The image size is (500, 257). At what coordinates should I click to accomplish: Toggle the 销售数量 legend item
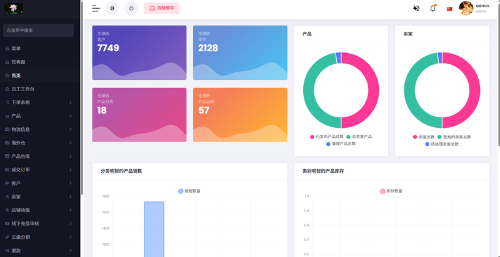pos(189,191)
